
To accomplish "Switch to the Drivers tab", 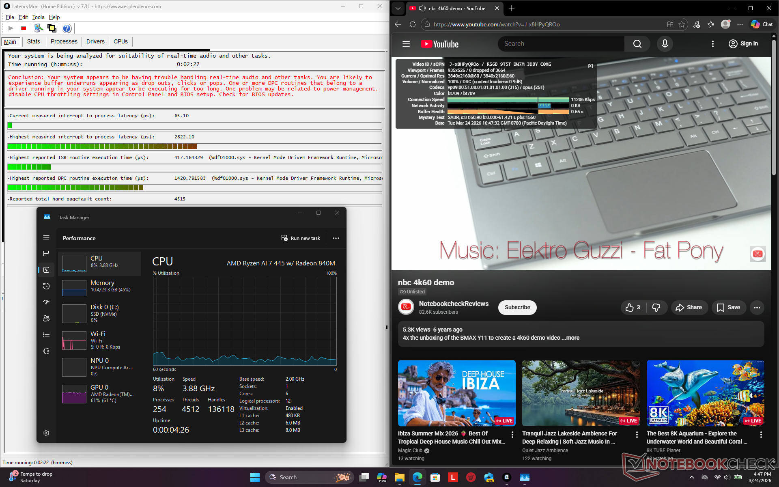I will click(x=95, y=41).
